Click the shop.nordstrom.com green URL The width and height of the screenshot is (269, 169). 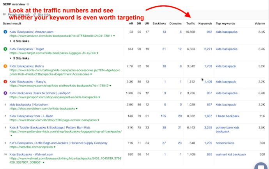[42, 109]
